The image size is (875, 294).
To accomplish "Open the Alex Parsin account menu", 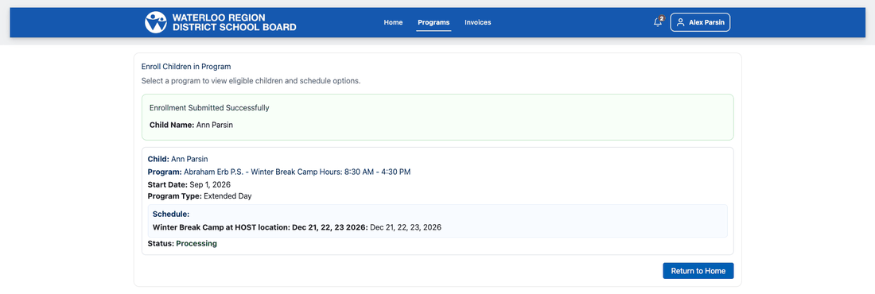I will tap(700, 22).
